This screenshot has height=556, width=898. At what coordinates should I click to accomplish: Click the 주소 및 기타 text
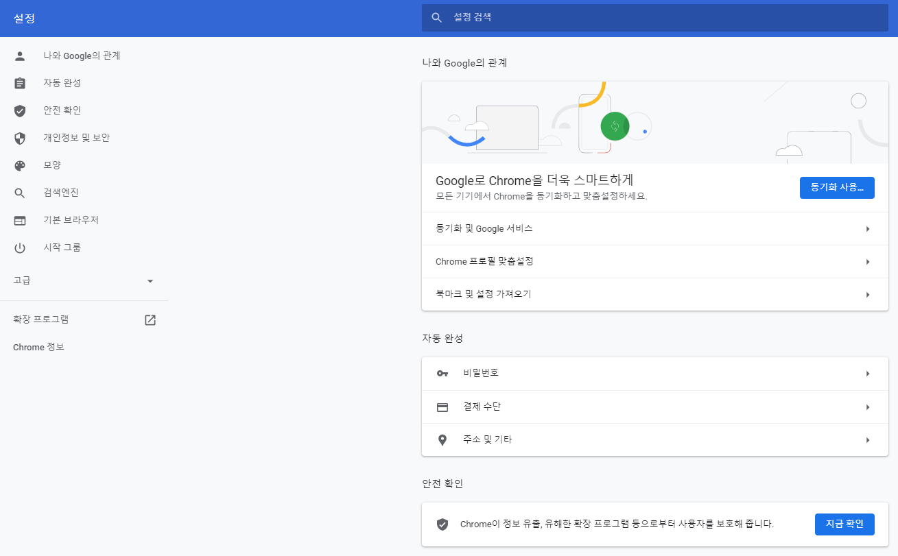point(487,439)
